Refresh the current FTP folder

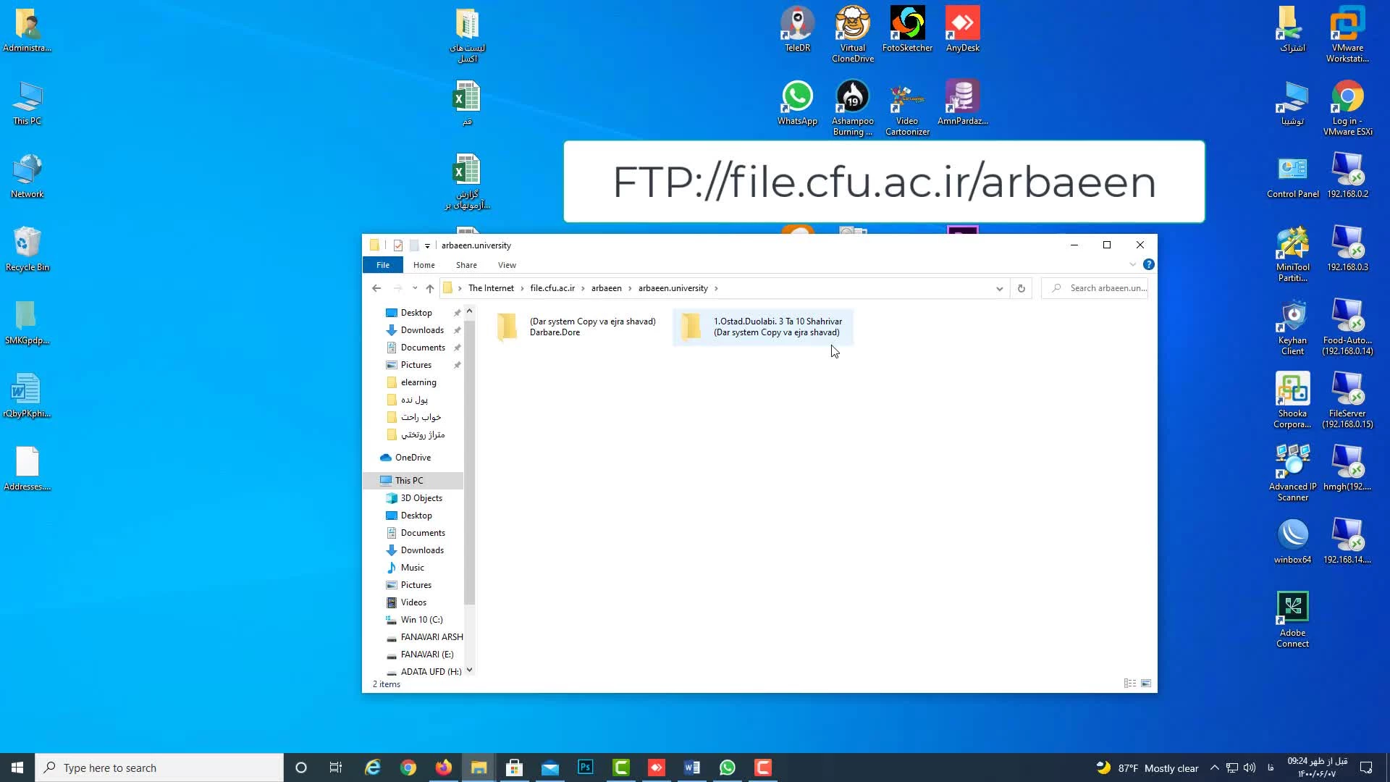(x=1021, y=288)
